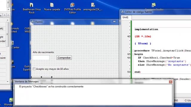The image size is (191, 107).
Task: Click the Editor de código fuente title icon
Action: click(x=123, y=12)
